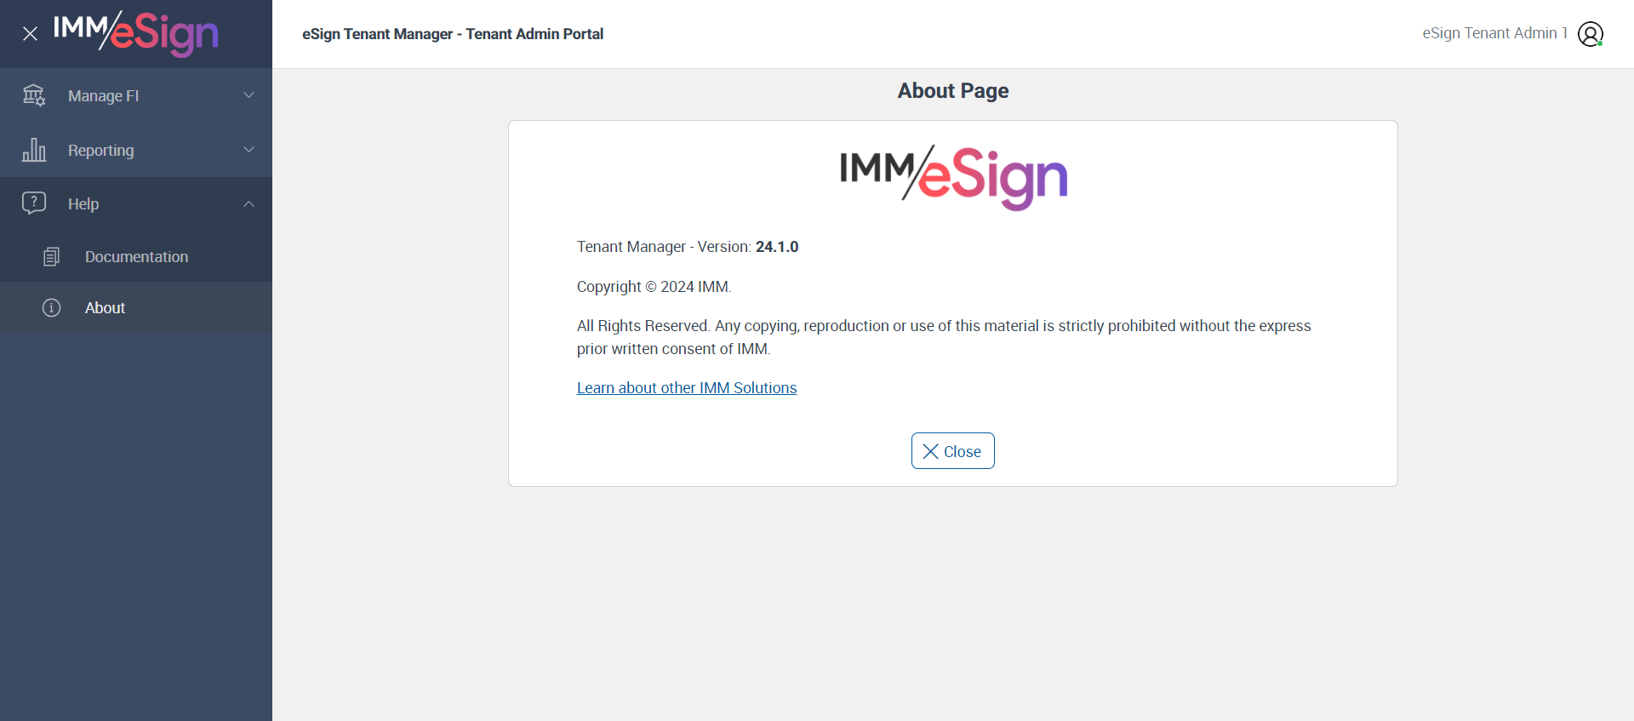Close the sidebar with the X icon

pyautogui.click(x=30, y=34)
